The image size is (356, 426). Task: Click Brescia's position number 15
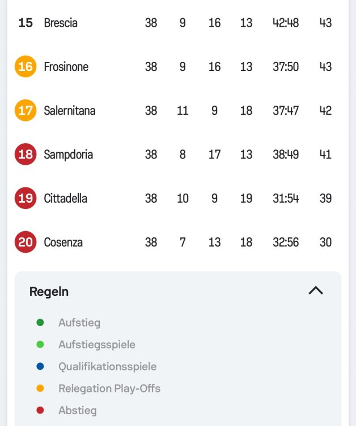coord(26,23)
